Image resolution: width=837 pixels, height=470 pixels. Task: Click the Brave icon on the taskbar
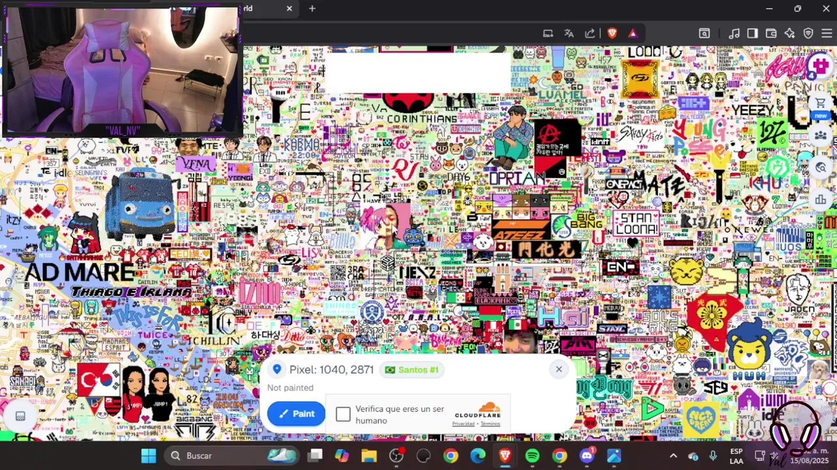505,456
